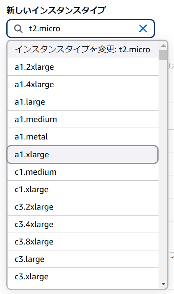The width and height of the screenshot is (174, 294).
Task: Choose a1.4xlarge instance type
Action: 83,84
